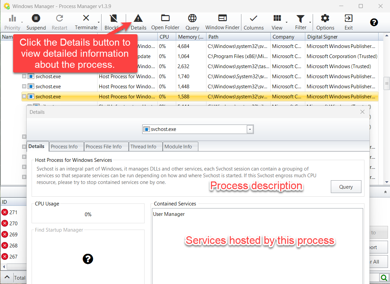Click the green magnifier search icon

coord(384,278)
